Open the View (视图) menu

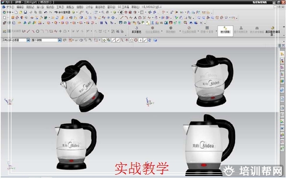pyautogui.click(x=30, y=7)
